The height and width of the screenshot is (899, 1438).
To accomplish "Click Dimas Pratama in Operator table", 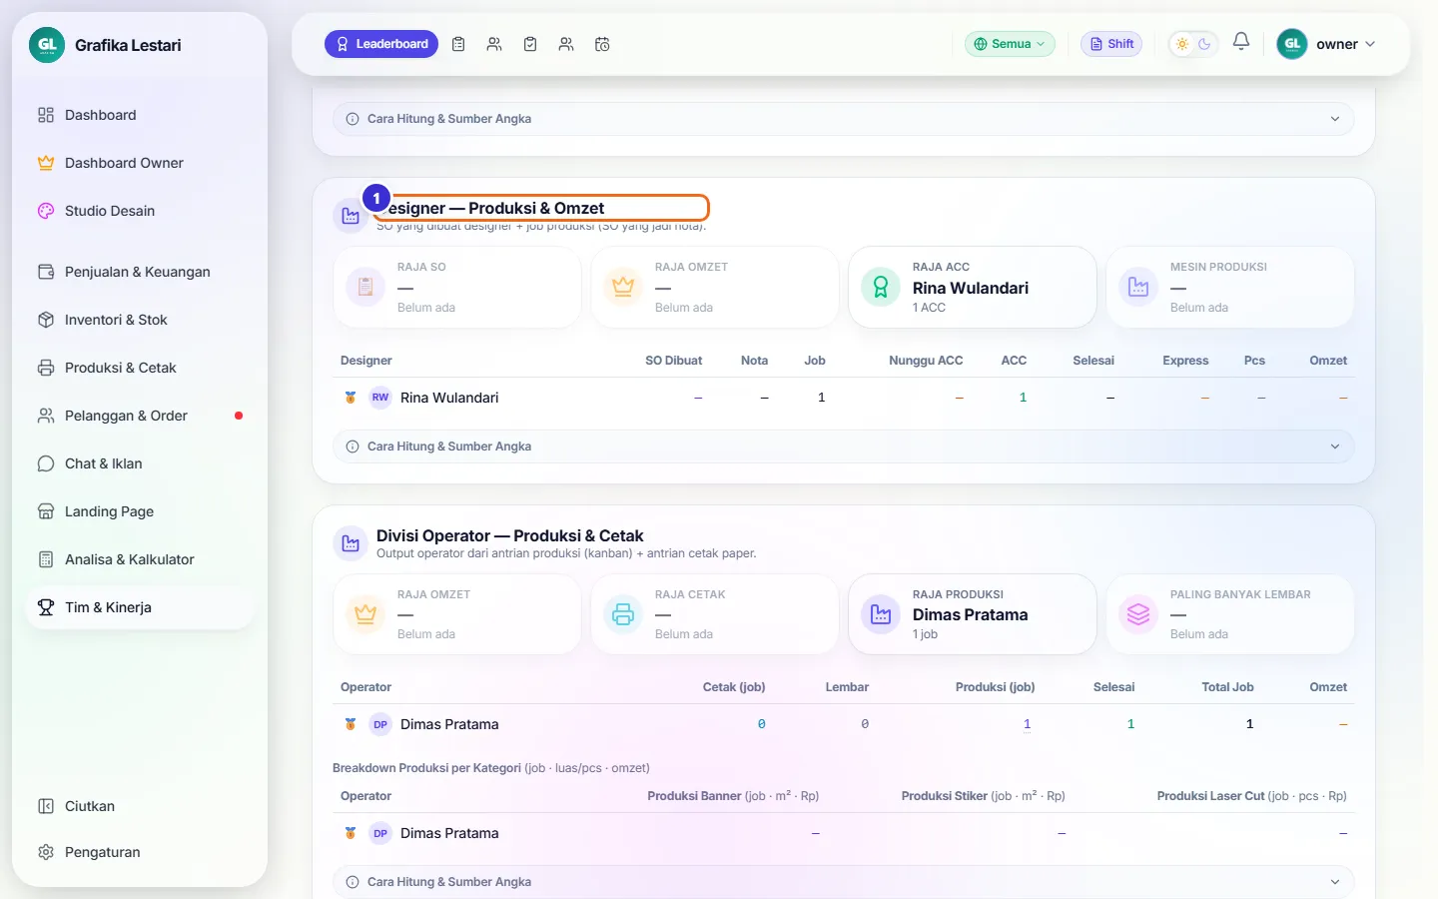I will (x=449, y=724).
